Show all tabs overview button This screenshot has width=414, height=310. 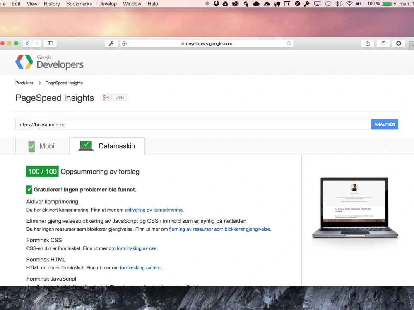[383, 43]
